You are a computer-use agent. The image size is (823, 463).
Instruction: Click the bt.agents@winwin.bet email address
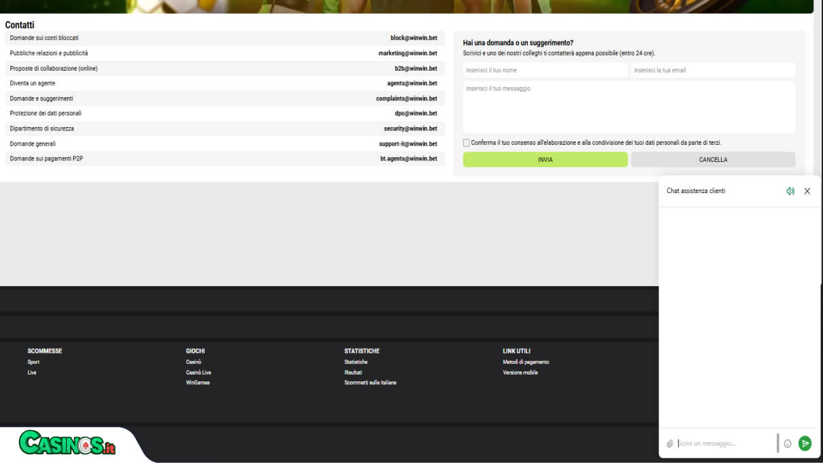tap(409, 159)
